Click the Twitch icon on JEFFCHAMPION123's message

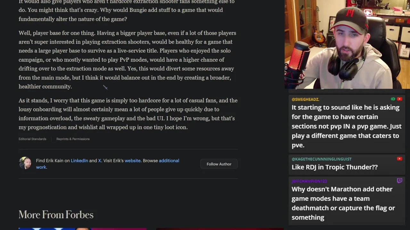pyautogui.click(x=399, y=181)
